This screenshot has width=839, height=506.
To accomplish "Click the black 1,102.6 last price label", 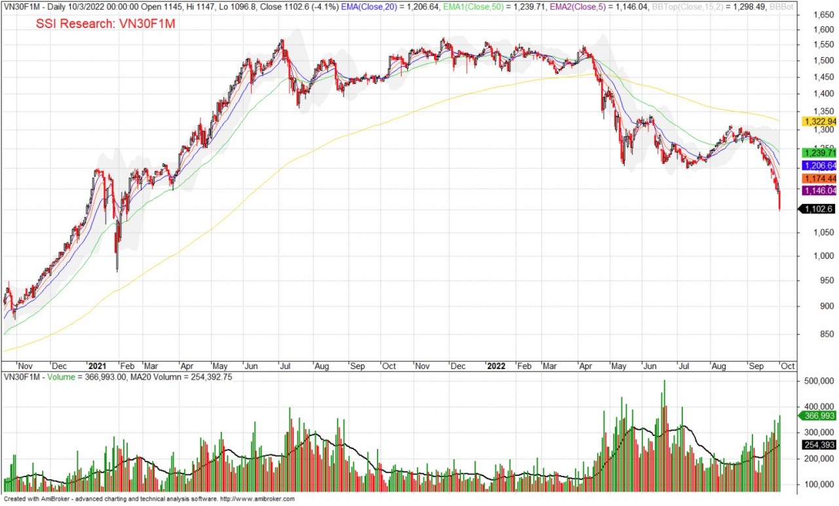I will [x=817, y=209].
